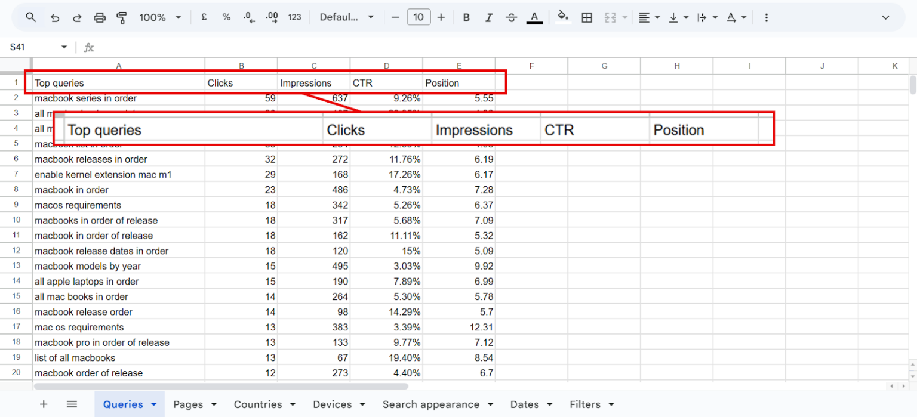Open the text color picker

click(534, 17)
